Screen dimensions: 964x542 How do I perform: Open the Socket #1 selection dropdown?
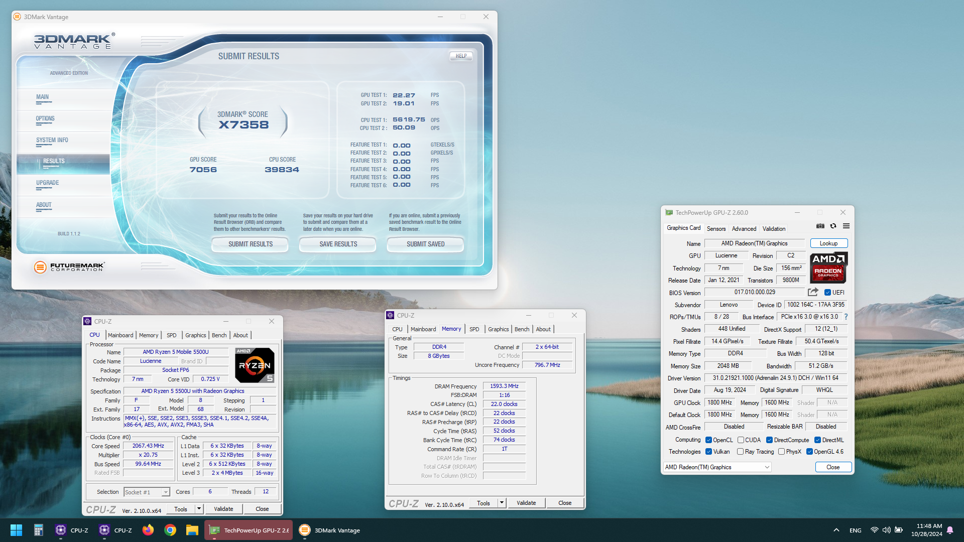[147, 492]
